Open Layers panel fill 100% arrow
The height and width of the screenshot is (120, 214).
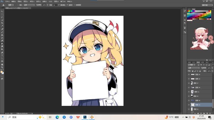212,71
